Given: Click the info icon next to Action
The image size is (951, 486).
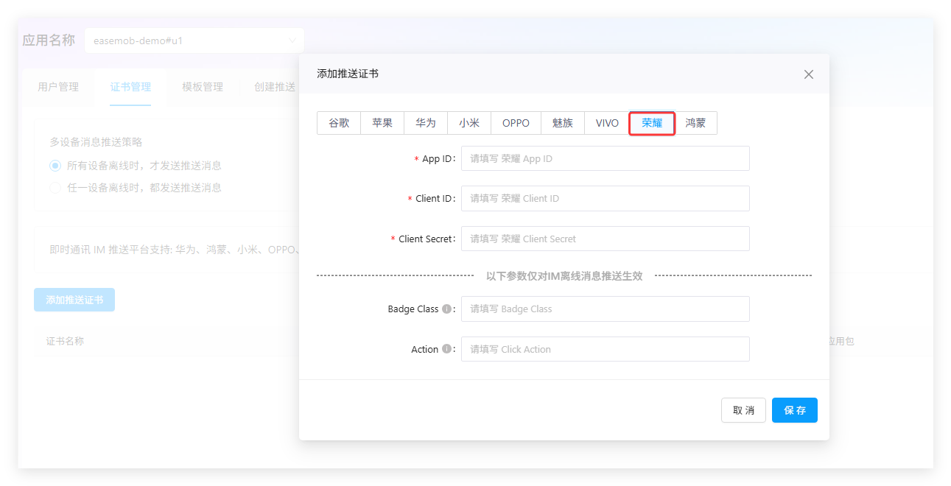Looking at the screenshot, I should [446, 349].
